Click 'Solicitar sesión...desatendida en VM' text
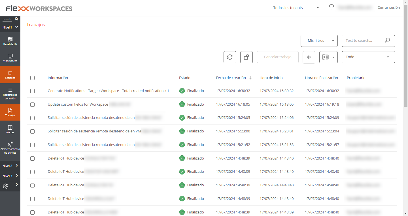The height and width of the screenshot is (216, 408). 94,131
